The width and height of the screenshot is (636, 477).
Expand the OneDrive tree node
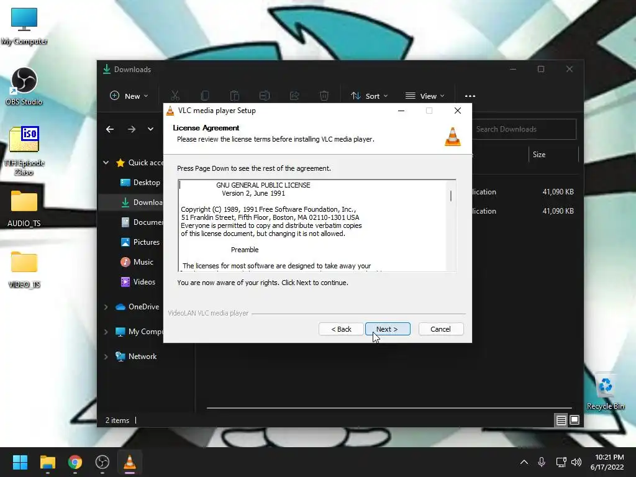click(106, 307)
